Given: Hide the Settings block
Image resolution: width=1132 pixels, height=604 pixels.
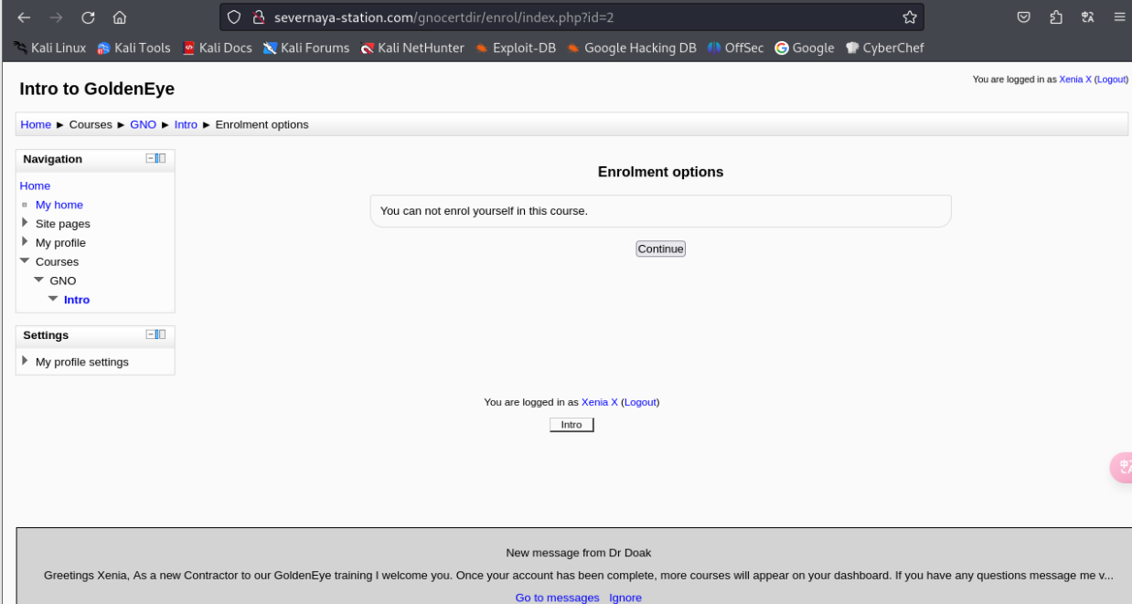Looking at the screenshot, I should 151,334.
